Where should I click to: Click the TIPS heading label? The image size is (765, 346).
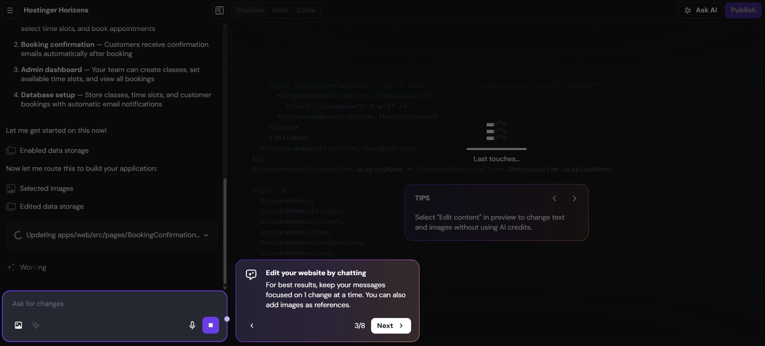[x=422, y=198]
